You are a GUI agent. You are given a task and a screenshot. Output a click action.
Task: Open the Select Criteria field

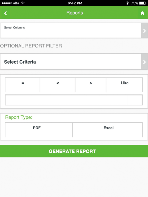tap(71, 62)
